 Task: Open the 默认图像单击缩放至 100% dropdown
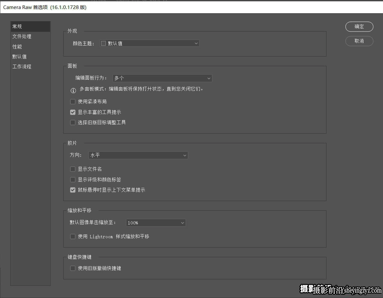[x=156, y=223]
